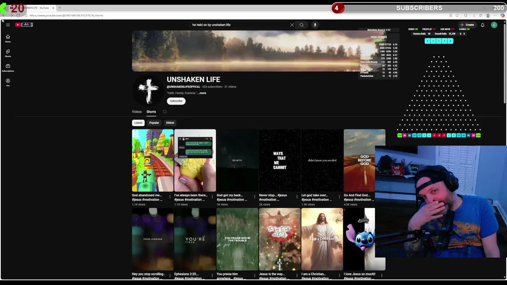Click the page URL in address bar
This screenshot has height=285, width=507.
[66, 15]
